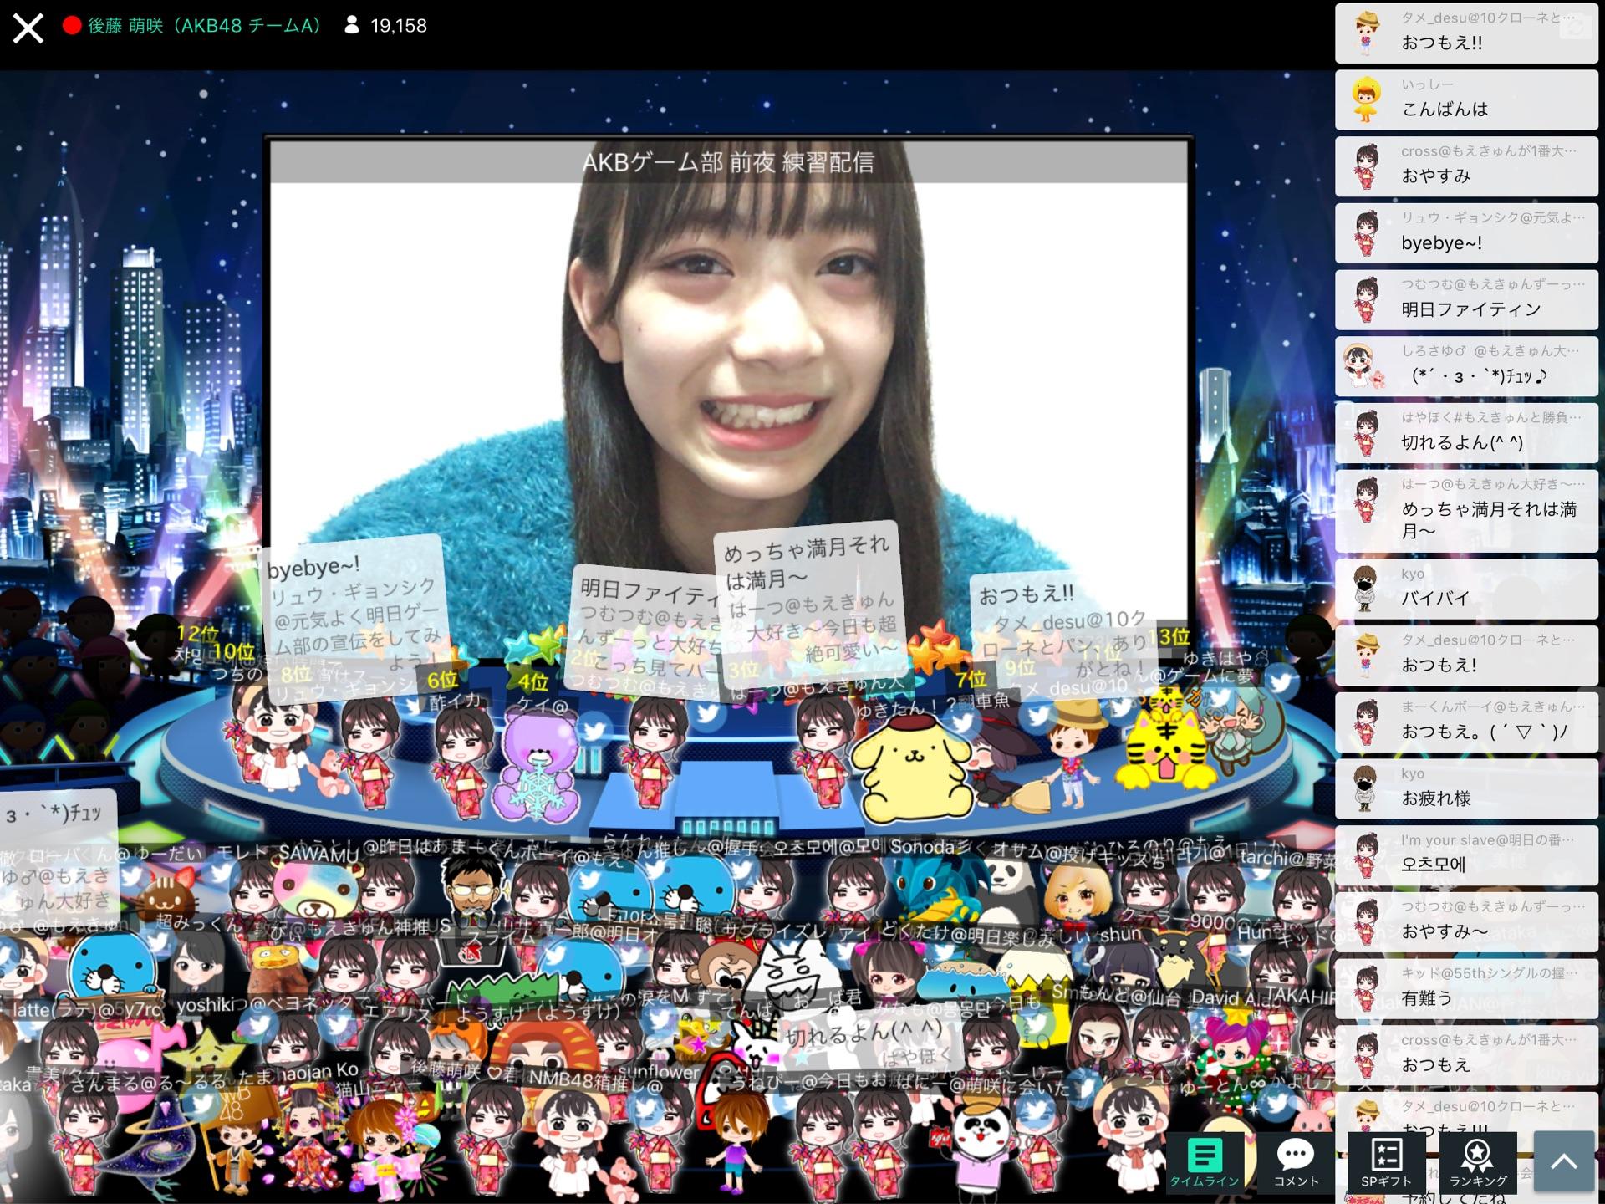Tap kyo's masked avatar beside バイバイ
This screenshot has height=1204, width=1605.
coord(1366,589)
